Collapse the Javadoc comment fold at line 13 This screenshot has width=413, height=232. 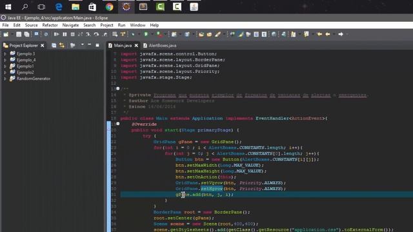click(117, 89)
